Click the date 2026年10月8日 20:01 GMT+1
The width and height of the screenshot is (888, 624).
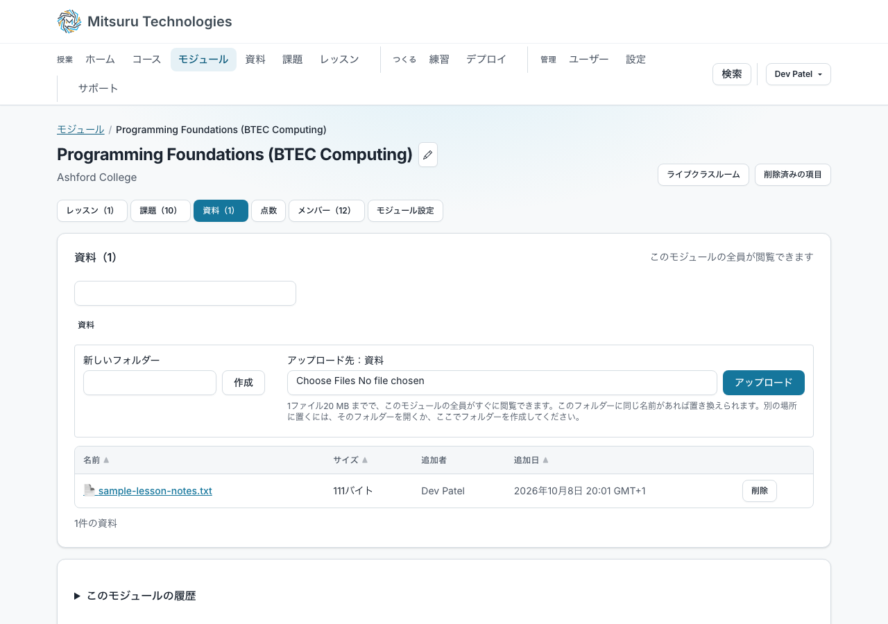click(580, 491)
